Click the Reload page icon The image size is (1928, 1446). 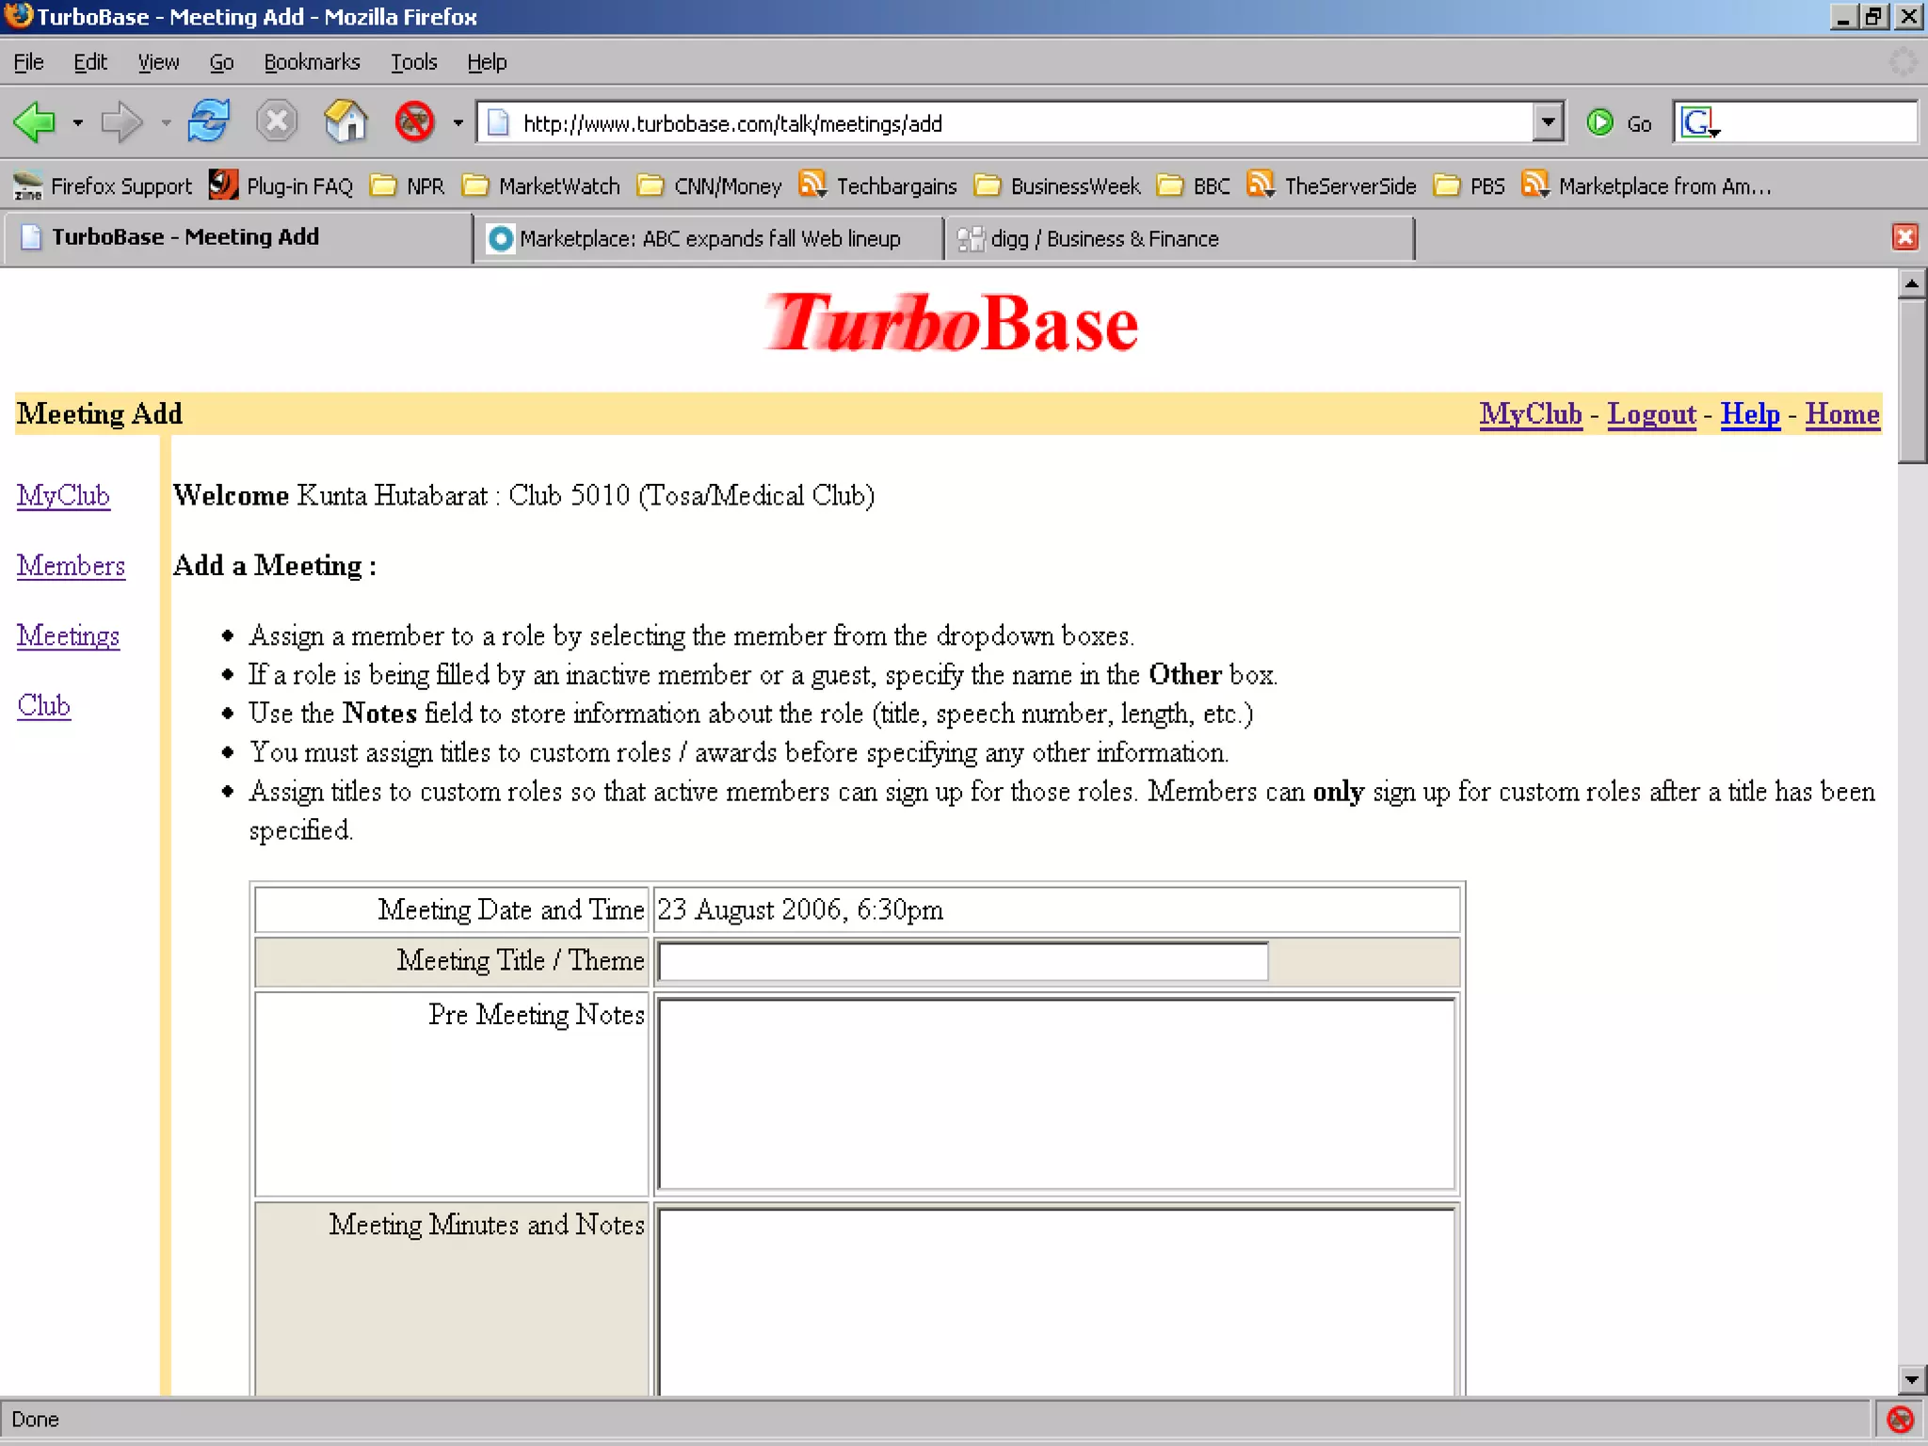(x=208, y=122)
